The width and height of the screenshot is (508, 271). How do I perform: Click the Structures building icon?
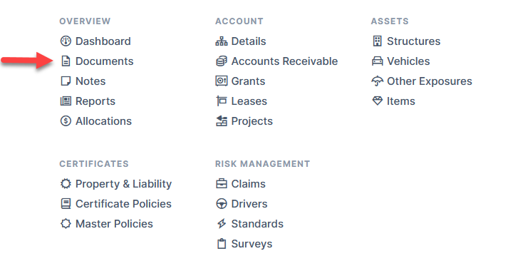378,41
